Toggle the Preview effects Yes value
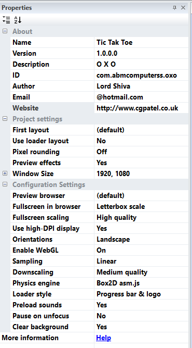The width and height of the screenshot is (192, 348). pyautogui.click(x=141, y=163)
